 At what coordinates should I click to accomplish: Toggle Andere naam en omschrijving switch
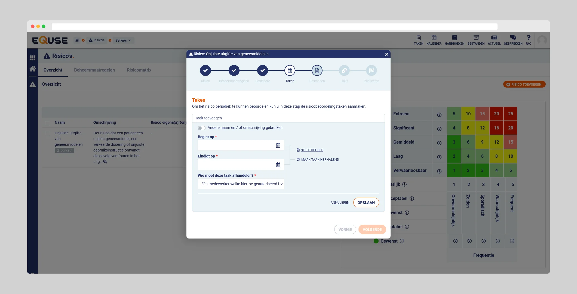coord(201,128)
